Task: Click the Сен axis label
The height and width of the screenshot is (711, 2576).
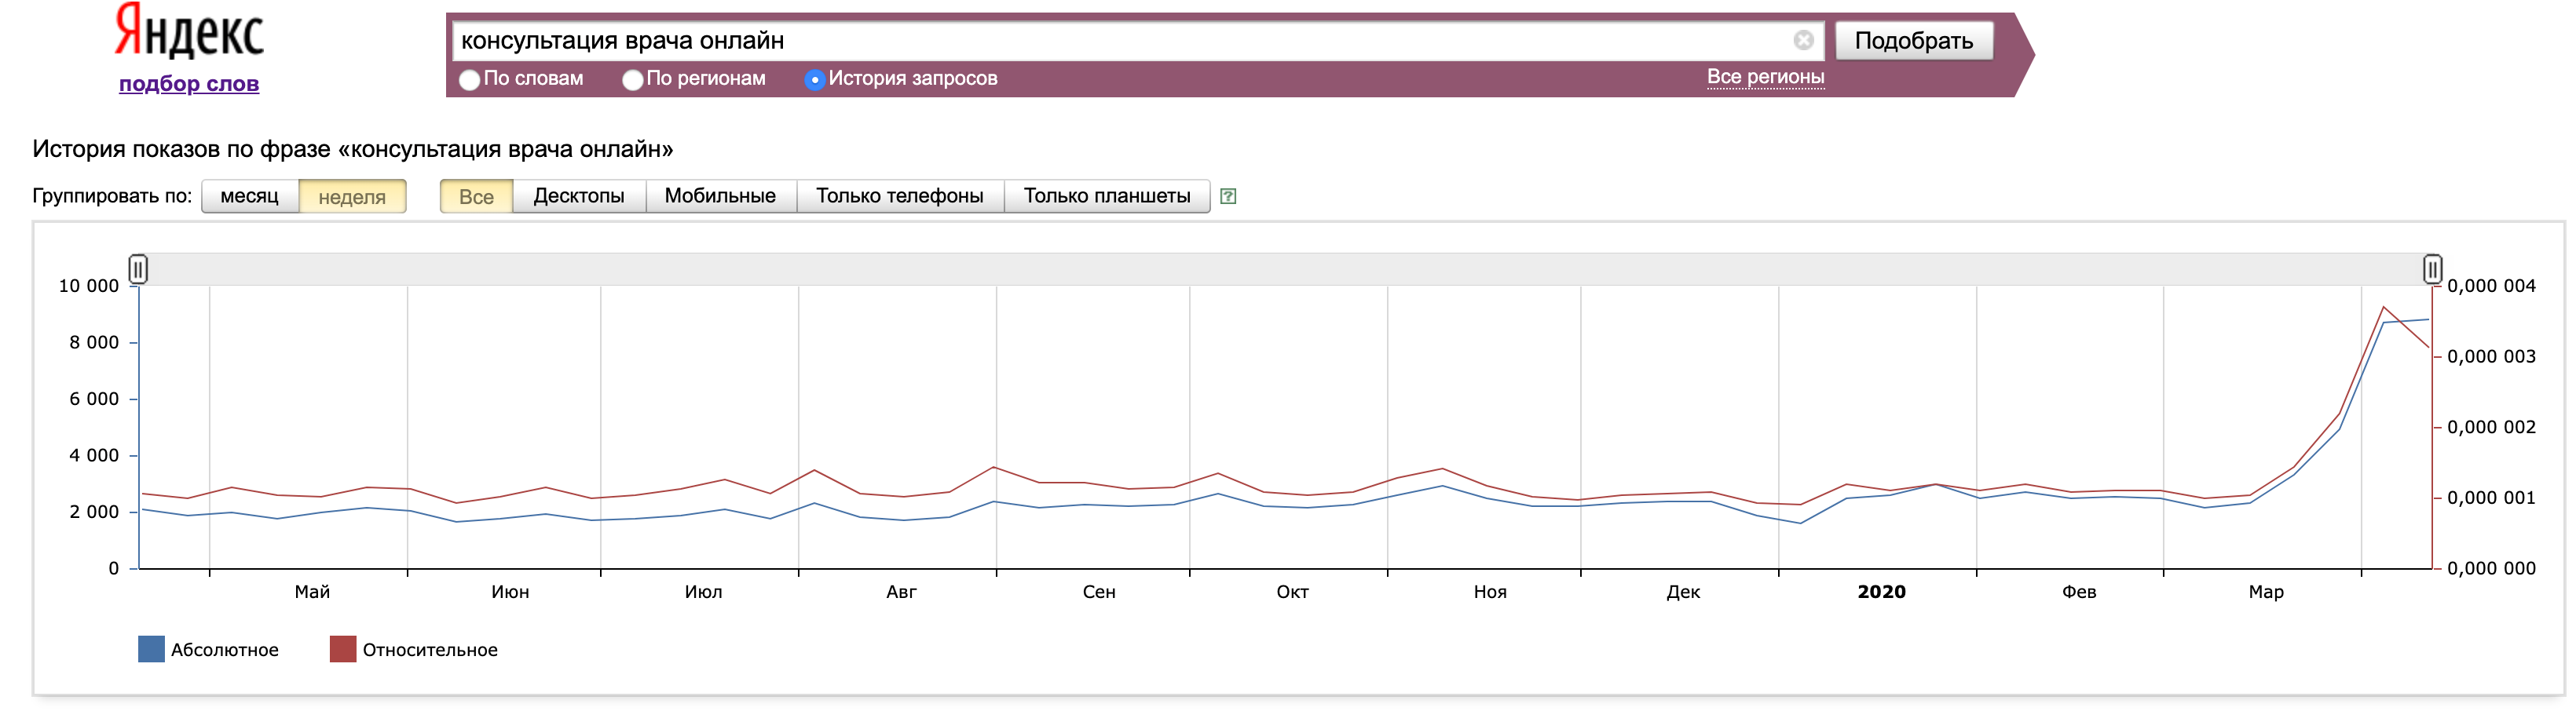Action: 1099,592
